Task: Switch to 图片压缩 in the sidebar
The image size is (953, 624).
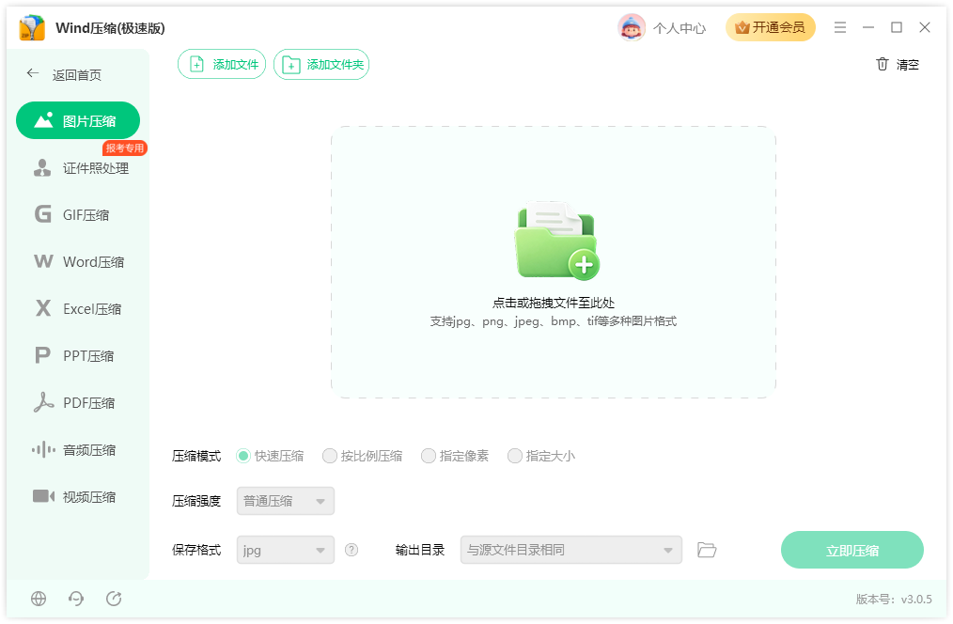Action: pyautogui.click(x=78, y=120)
